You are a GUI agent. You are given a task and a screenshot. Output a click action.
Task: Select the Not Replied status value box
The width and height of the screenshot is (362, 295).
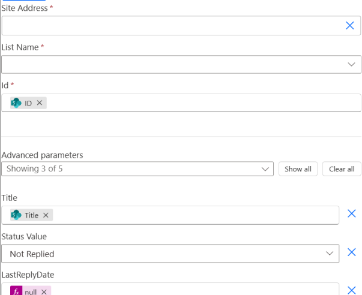point(170,254)
